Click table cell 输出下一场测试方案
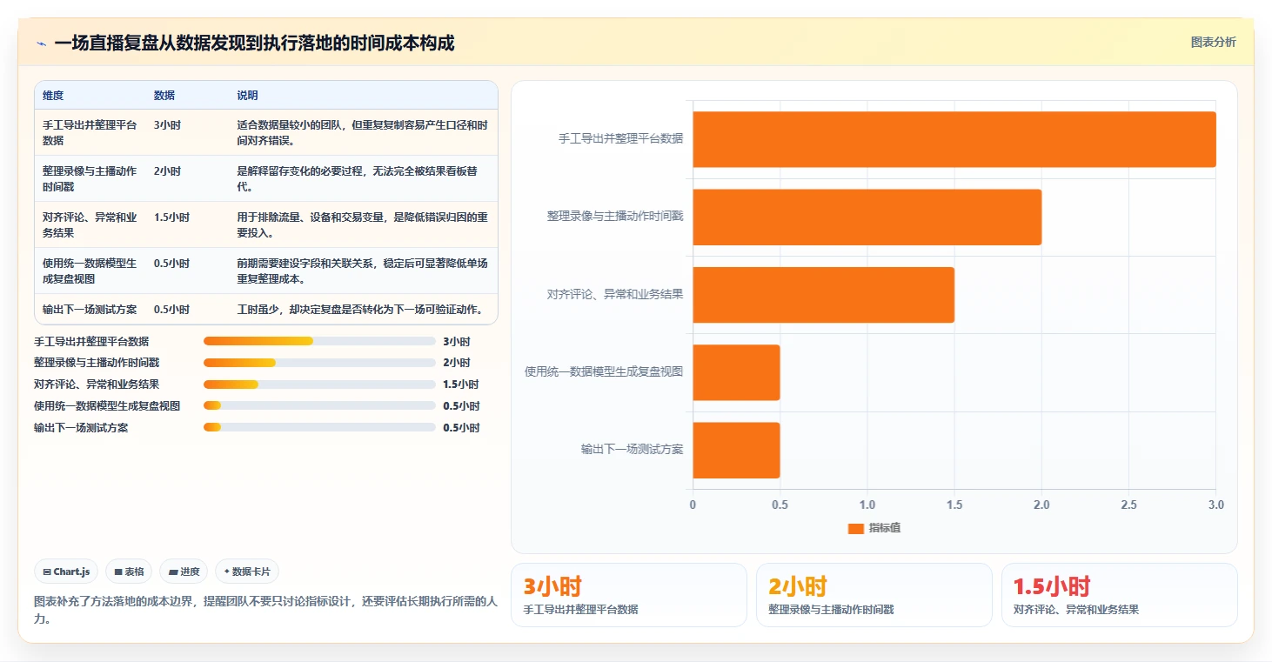This screenshot has width=1272, height=662. pos(90,309)
